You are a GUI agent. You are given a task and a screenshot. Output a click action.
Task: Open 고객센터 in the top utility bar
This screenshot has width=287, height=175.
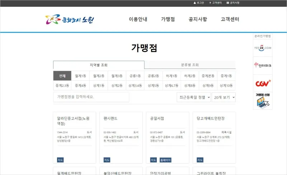click(x=215, y=3)
